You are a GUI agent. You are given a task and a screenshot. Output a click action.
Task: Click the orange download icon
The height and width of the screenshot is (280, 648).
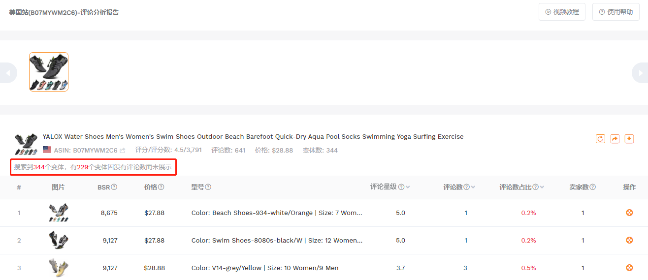629,139
